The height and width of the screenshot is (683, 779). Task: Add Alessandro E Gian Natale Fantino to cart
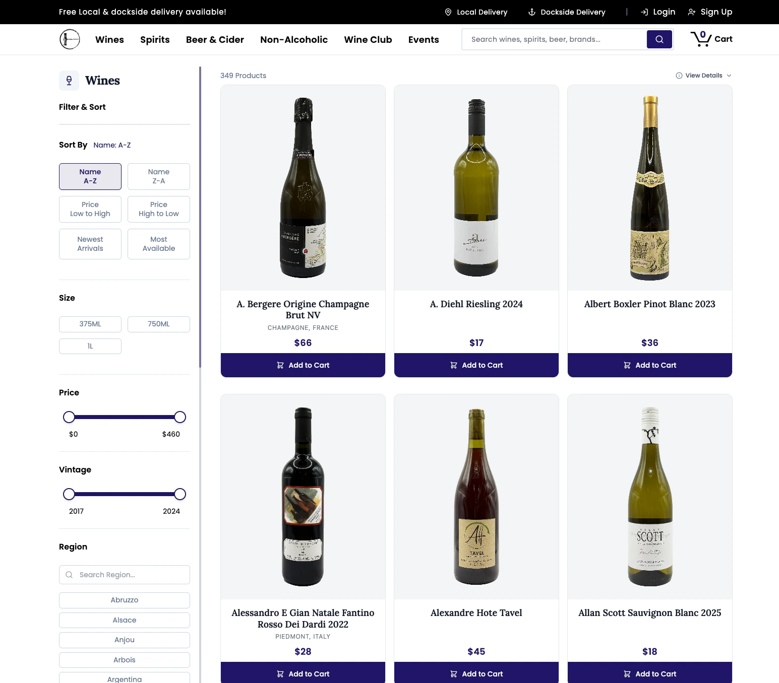coord(303,672)
